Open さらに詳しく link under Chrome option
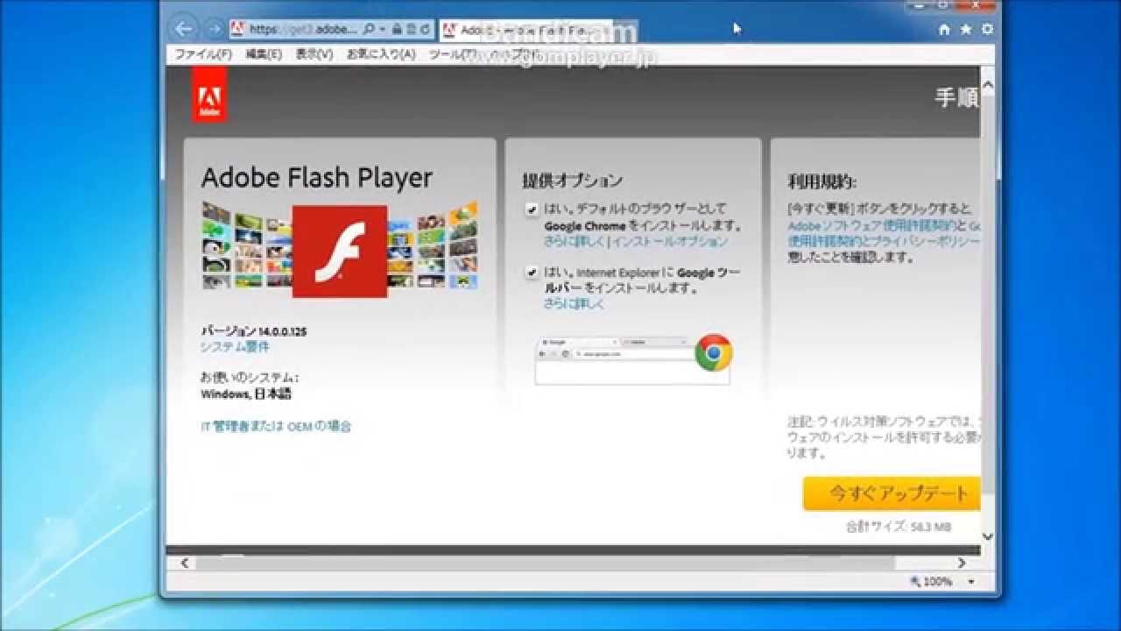The image size is (1121, 631). [574, 241]
